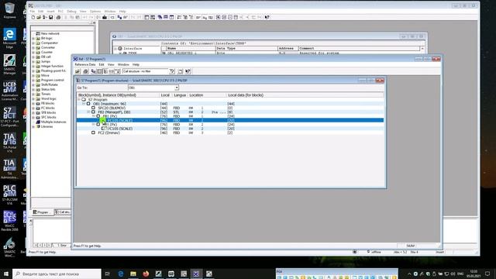Open Recycle Bin on desktop
The width and height of the screenshot is (496, 279).
tap(9, 10)
